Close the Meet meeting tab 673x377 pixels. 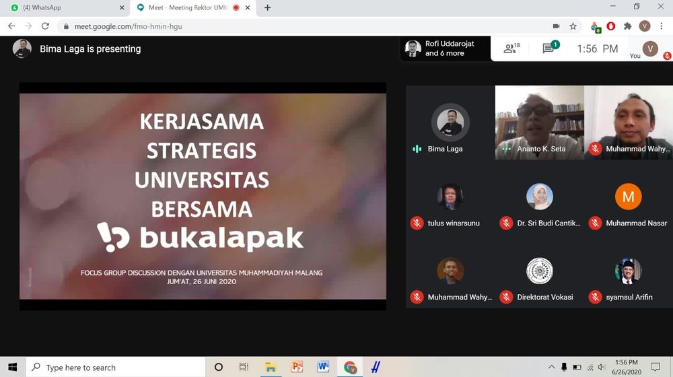tap(248, 7)
